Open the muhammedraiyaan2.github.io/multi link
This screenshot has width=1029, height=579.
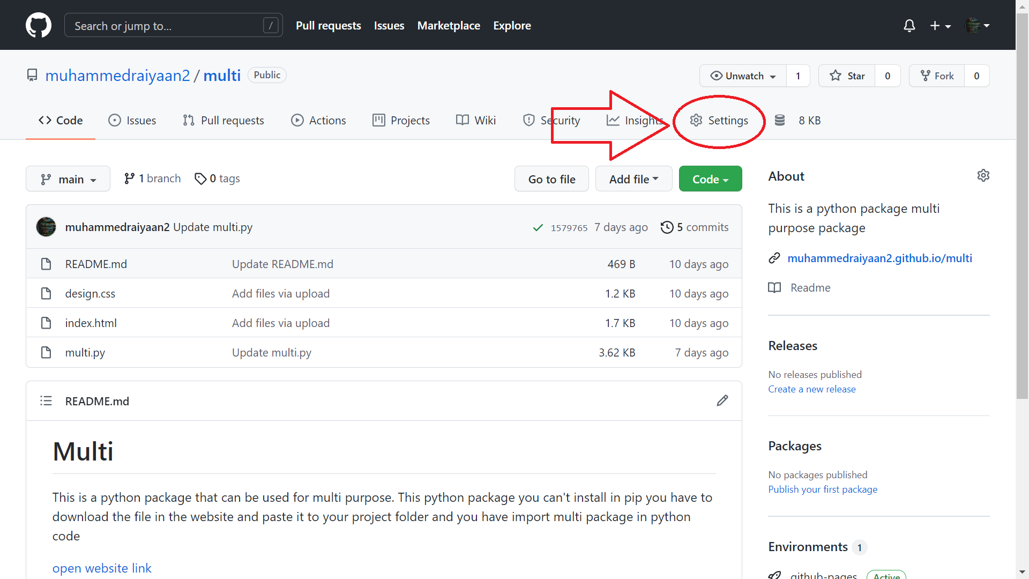[879, 258]
